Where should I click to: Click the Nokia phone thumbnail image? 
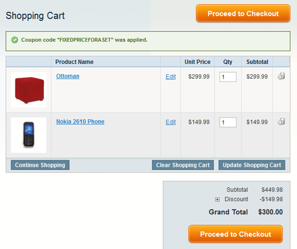point(29,135)
